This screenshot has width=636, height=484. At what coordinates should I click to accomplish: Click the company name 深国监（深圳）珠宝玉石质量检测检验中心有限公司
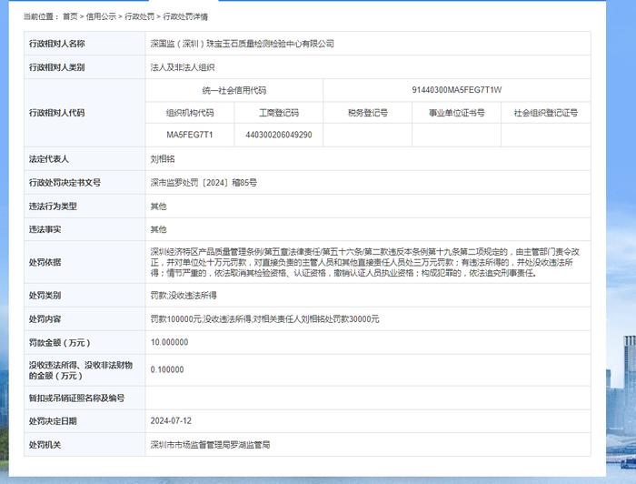[x=242, y=44]
